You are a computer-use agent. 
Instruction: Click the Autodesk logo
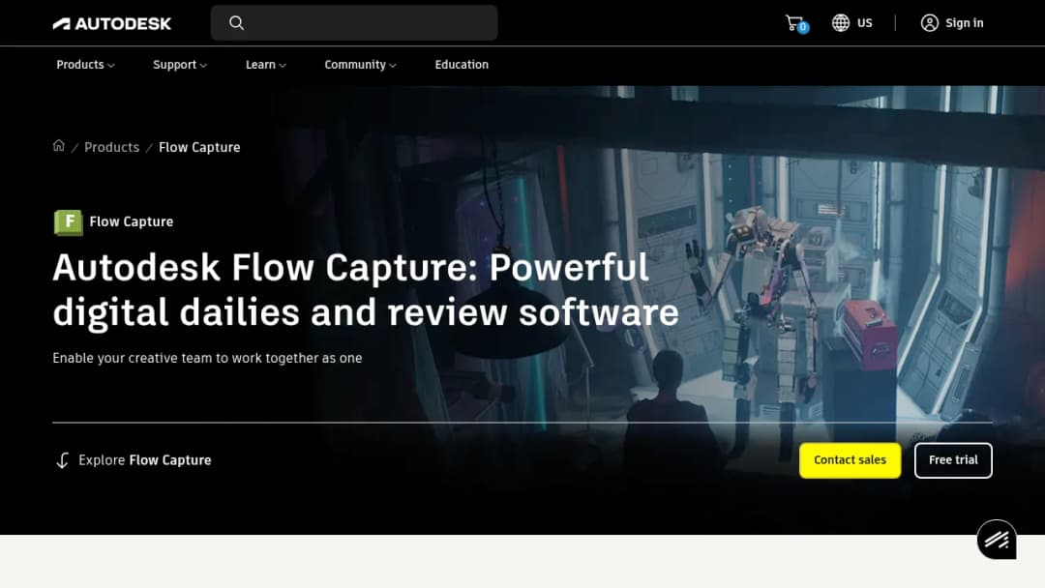point(112,23)
